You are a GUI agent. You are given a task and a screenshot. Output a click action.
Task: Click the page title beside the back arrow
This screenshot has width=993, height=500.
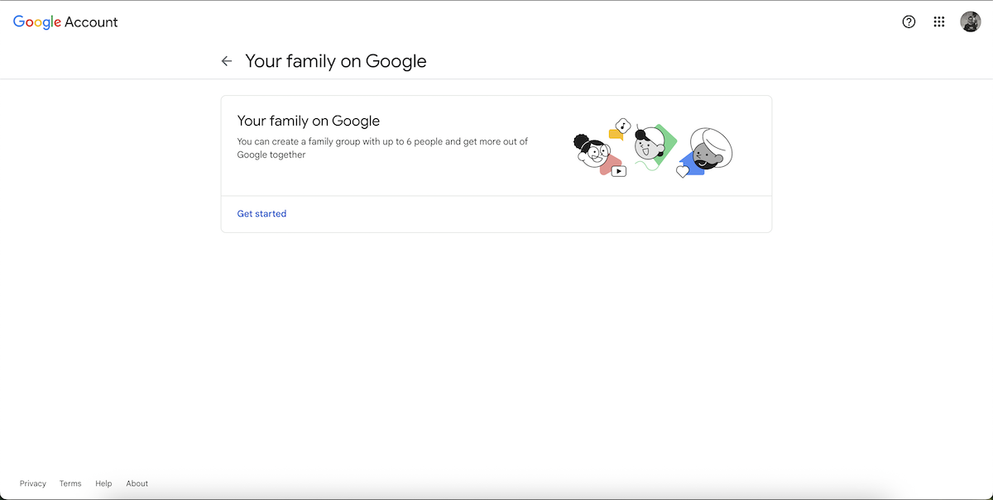click(336, 61)
